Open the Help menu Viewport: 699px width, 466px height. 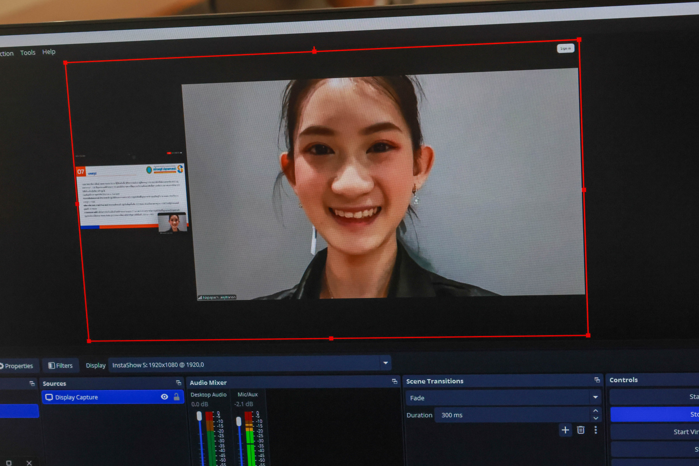tap(49, 52)
